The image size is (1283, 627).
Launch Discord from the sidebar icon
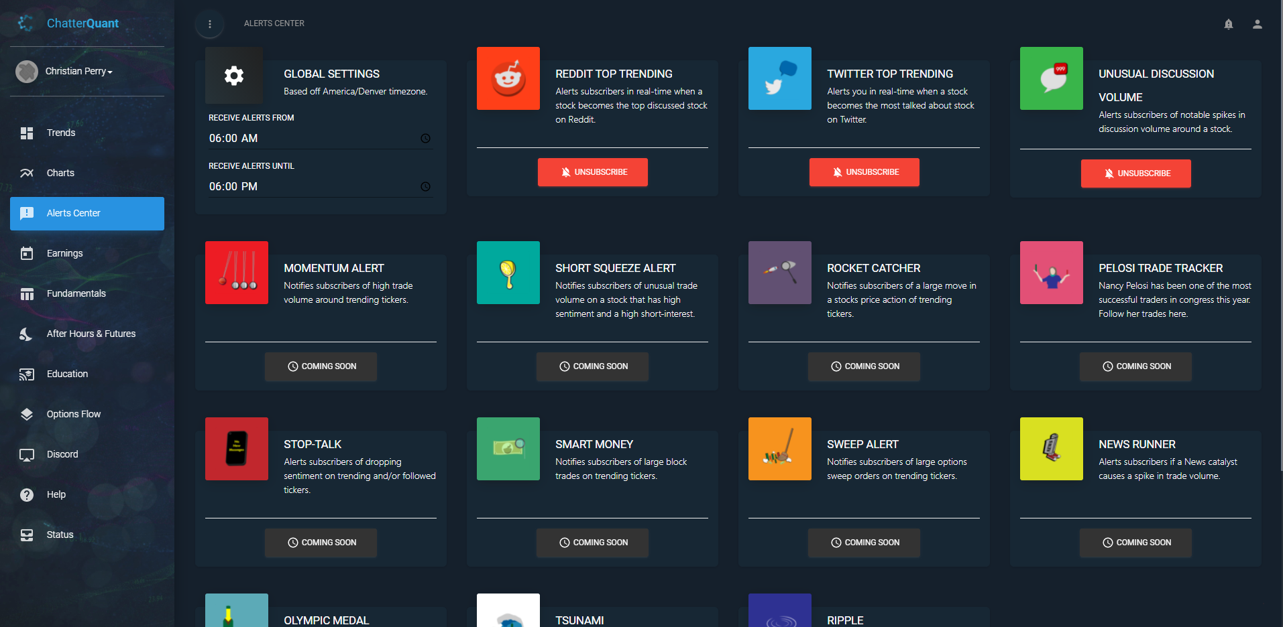27,454
